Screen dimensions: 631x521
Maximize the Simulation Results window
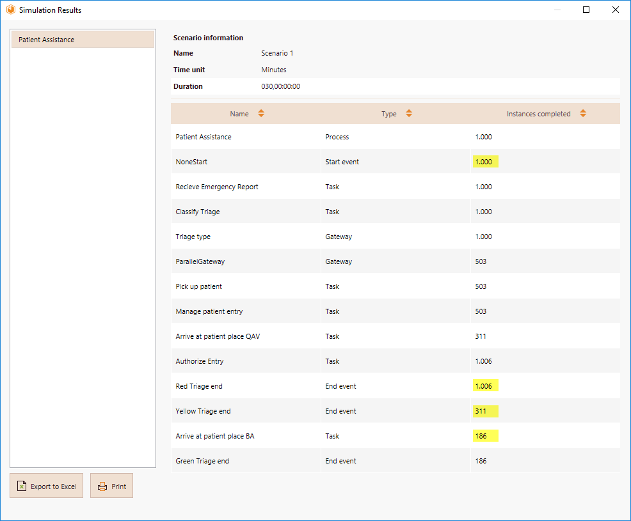click(586, 10)
